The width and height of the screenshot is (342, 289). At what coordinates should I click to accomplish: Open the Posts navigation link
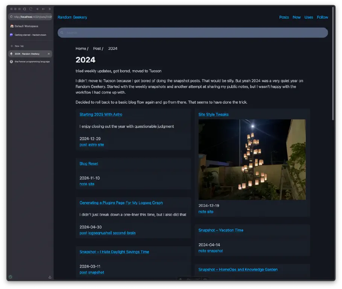pos(284,17)
